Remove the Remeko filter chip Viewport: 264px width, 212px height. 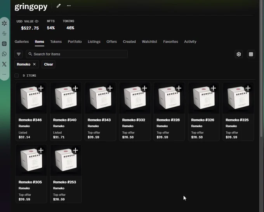[x=34, y=64]
